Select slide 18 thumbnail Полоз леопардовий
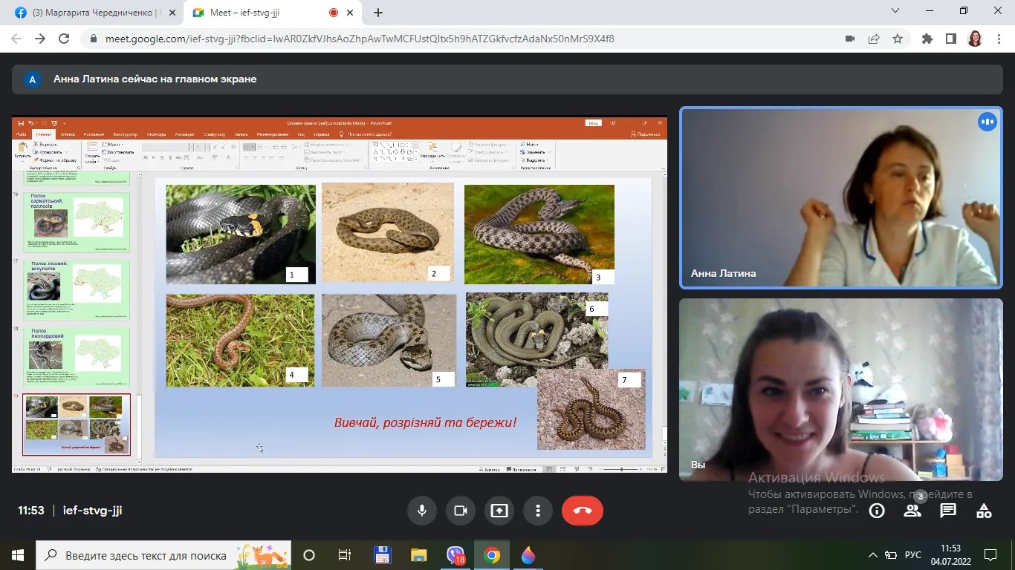 76,356
